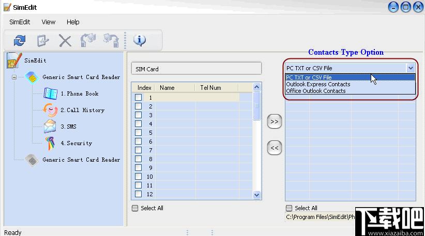This screenshot has width=425, height=236.
Task: Click the Edit entry toolbar icon
Action: pyautogui.click(x=42, y=41)
